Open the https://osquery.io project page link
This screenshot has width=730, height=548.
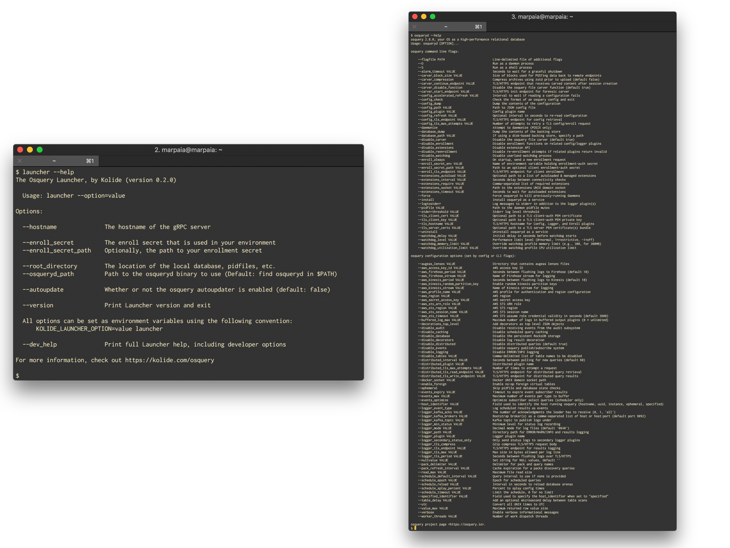point(466,524)
